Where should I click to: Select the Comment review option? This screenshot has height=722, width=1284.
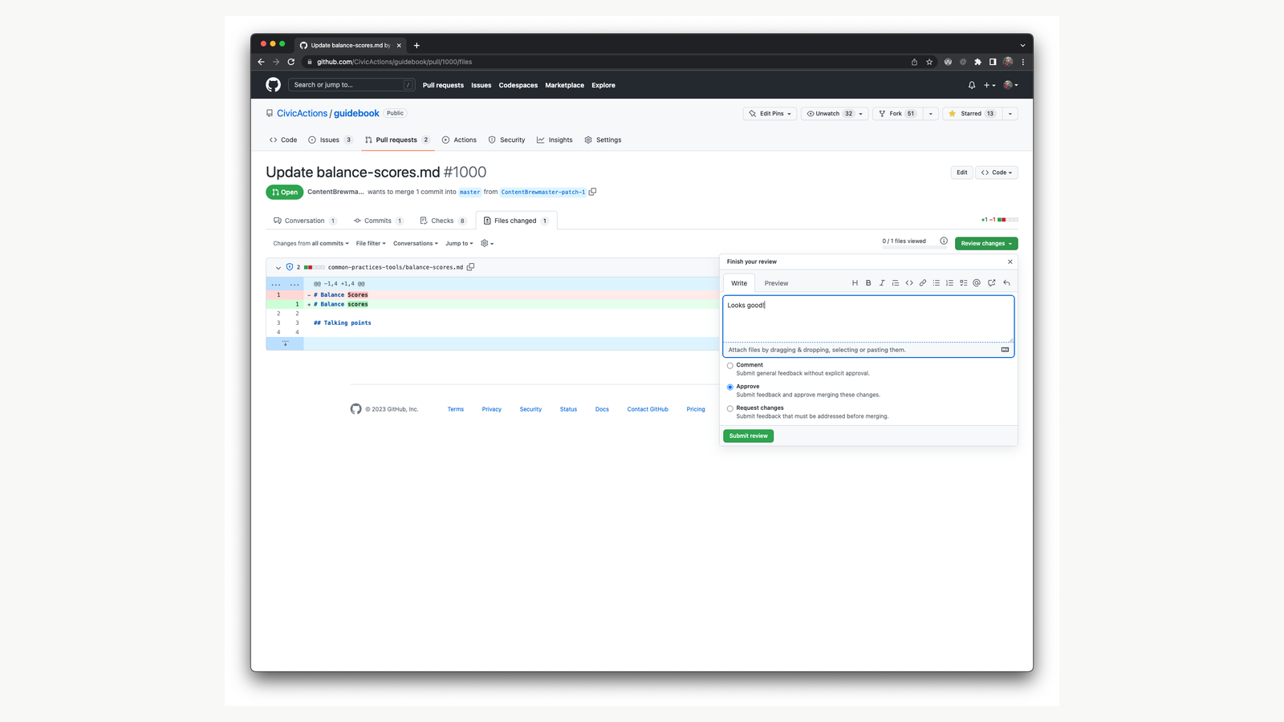pos(730,366)
